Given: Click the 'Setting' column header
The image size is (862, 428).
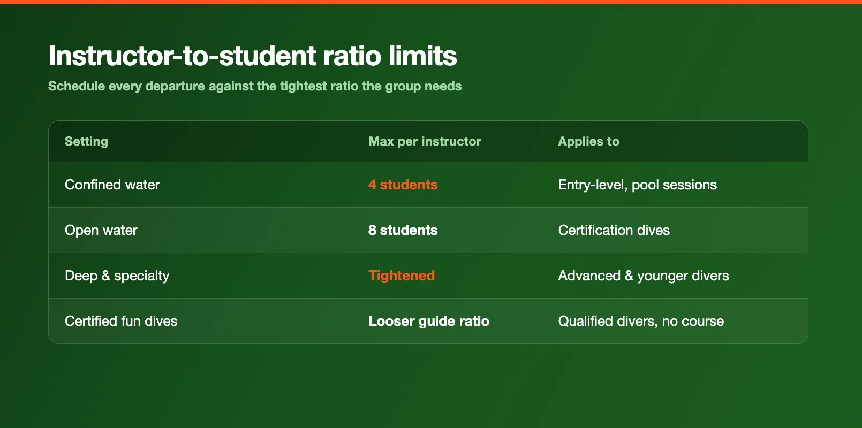Looking at the screenshot, I should (86, 141).
